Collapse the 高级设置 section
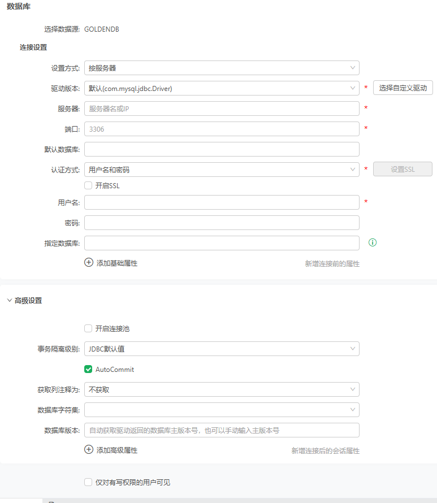This screenshot has width=437, height=503. (x=10, y=300)
